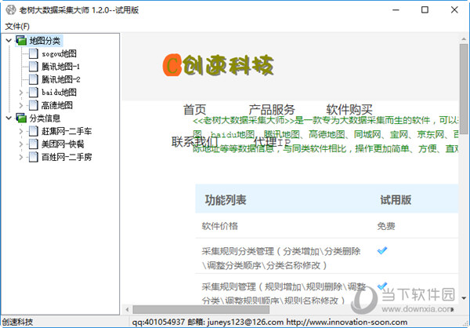Viewport: 470px width, 328px height.
Task: Click the 赶集网-二手车 document icon
Action: [x=33, y=131]
